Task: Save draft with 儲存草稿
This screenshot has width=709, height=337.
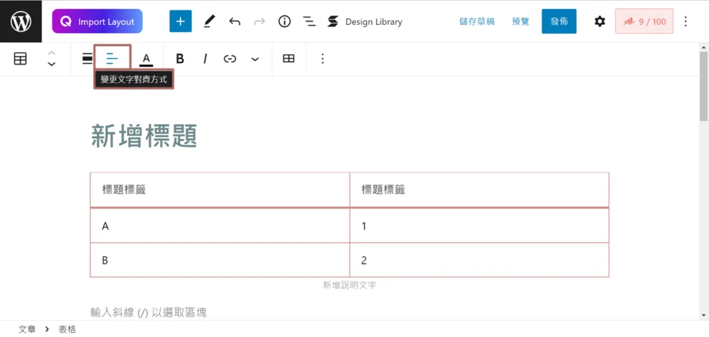Action: pos(477,21)
